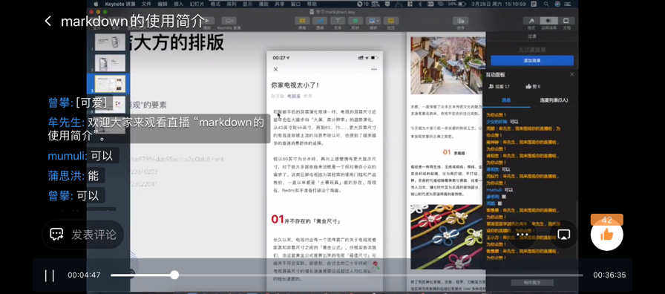The width and height of the screenshot is (665, 294).
Task: Open the 窗口 menu
Action: [295, 4]
